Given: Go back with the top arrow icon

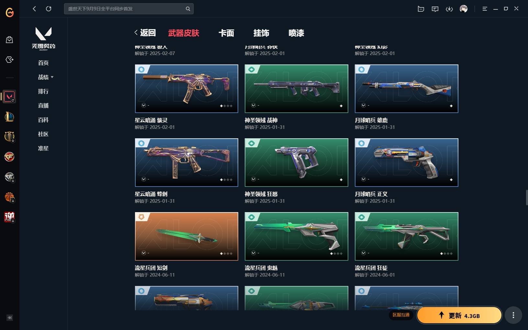Looking at the screenshot, I should pyautogui.click(x=34, y=9).
